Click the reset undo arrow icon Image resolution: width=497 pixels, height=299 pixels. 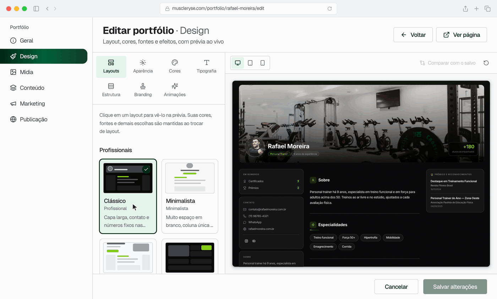coord(486,63)
